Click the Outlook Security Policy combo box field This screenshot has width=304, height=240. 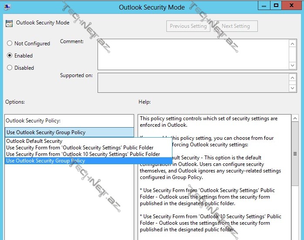69,132
